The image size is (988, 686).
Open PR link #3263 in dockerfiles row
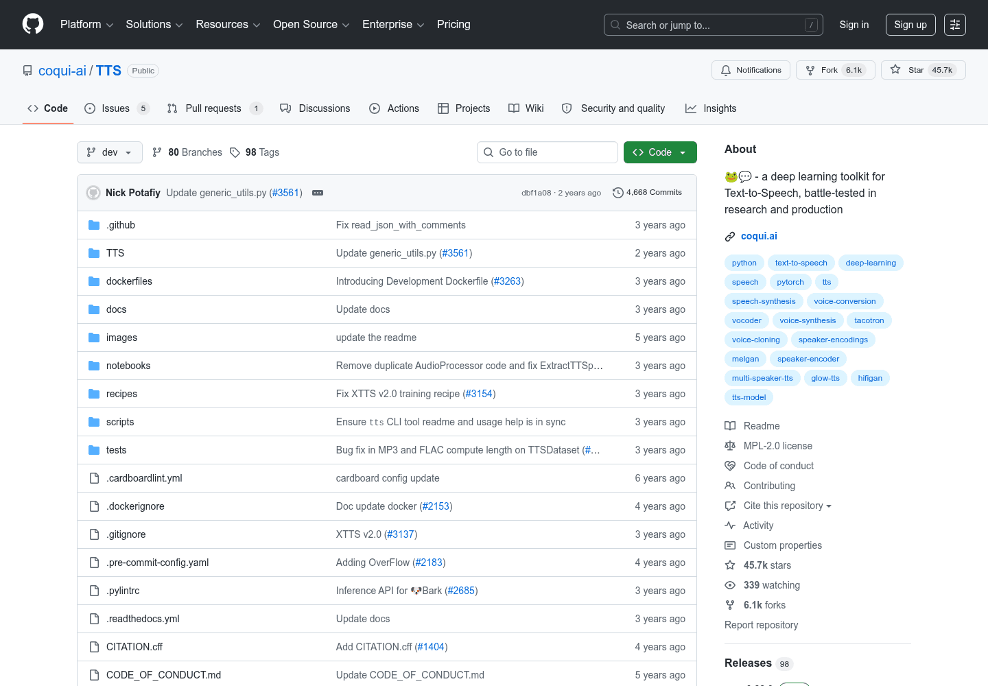(x=507, y=281)
